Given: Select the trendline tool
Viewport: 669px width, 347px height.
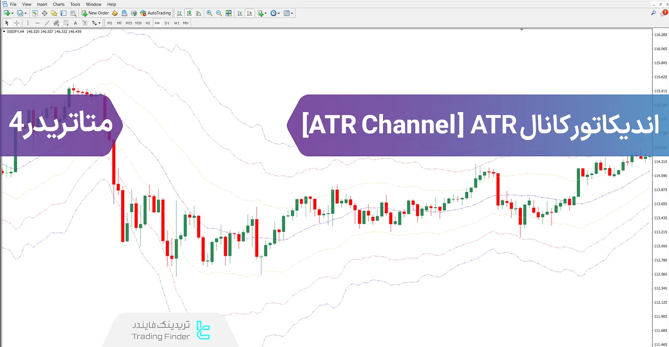Looking at the screenshot, I should [x=47, y=23].
